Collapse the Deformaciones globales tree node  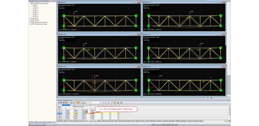30,3
